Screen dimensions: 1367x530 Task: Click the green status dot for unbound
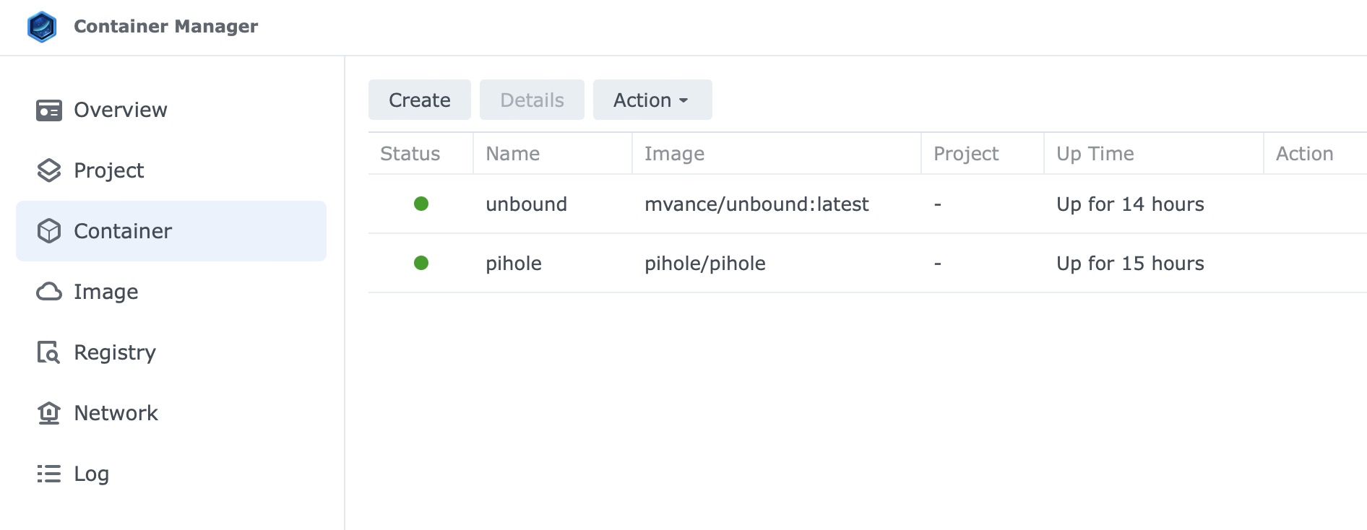421,204
